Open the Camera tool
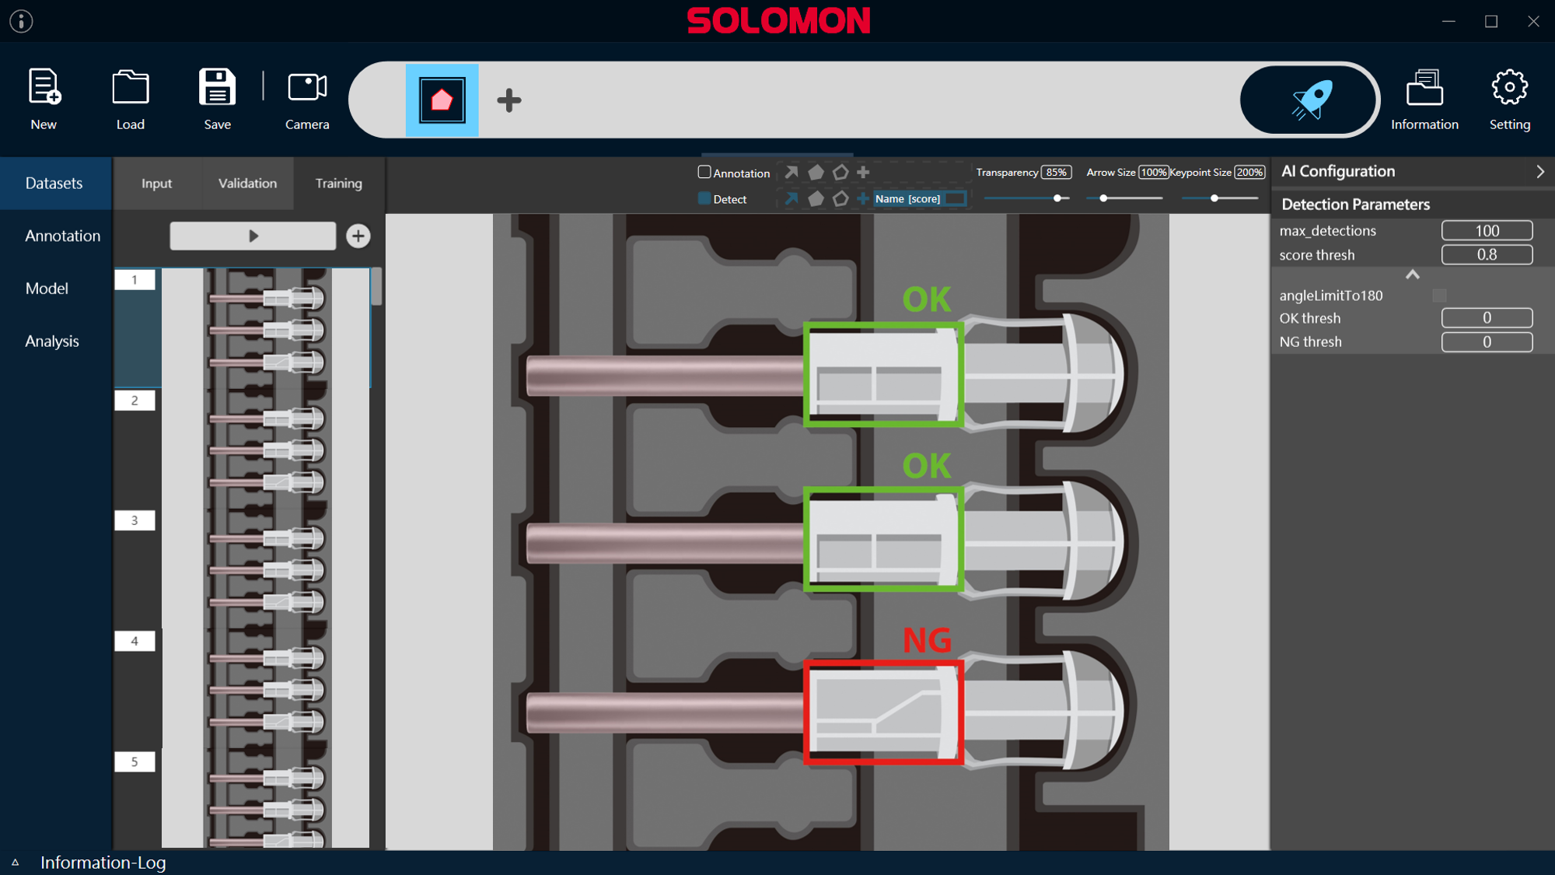The height and width of the screenshot is (875, 1555). 307,87
